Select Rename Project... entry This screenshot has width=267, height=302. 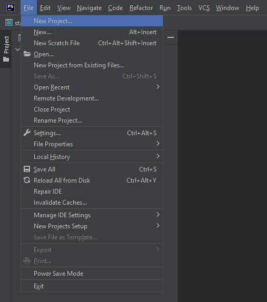[92, 120]
